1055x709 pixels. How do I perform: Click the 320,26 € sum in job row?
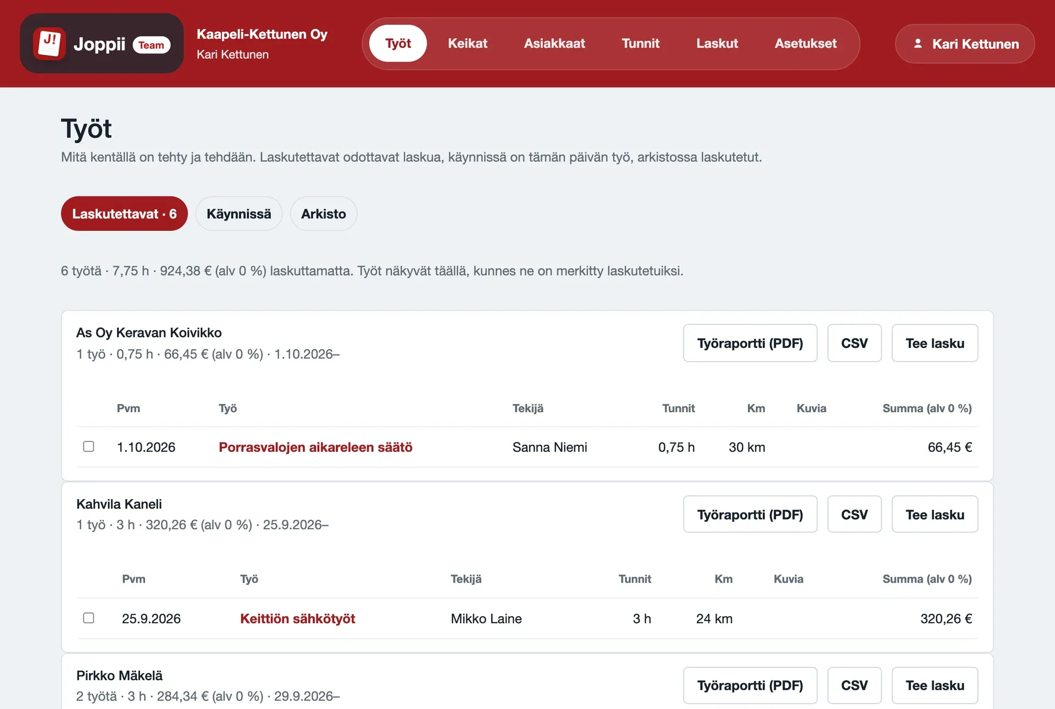point(946,618)
